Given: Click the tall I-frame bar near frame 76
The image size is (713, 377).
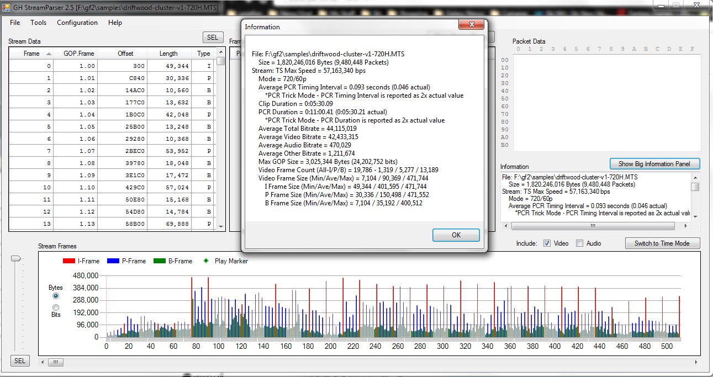Looking at the screenshot, I should pyautogui.click(x=192, y=307).
